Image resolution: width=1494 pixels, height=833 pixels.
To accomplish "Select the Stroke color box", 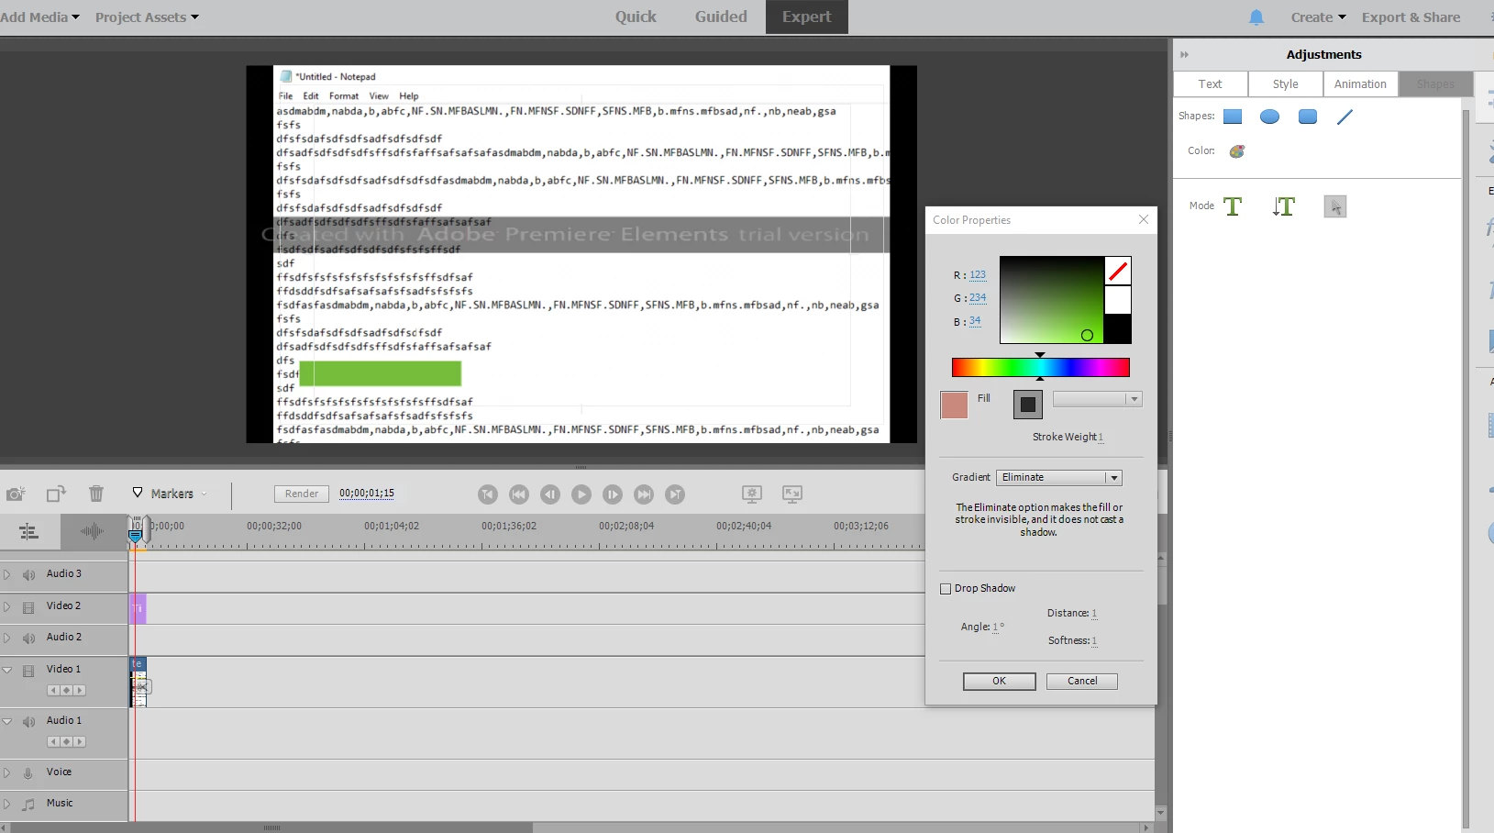I will tap(1028, 405).
